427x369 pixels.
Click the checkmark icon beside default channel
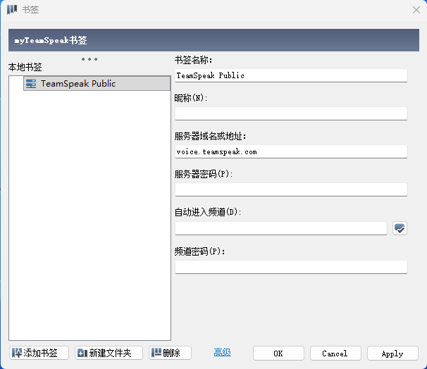point(400,228)
